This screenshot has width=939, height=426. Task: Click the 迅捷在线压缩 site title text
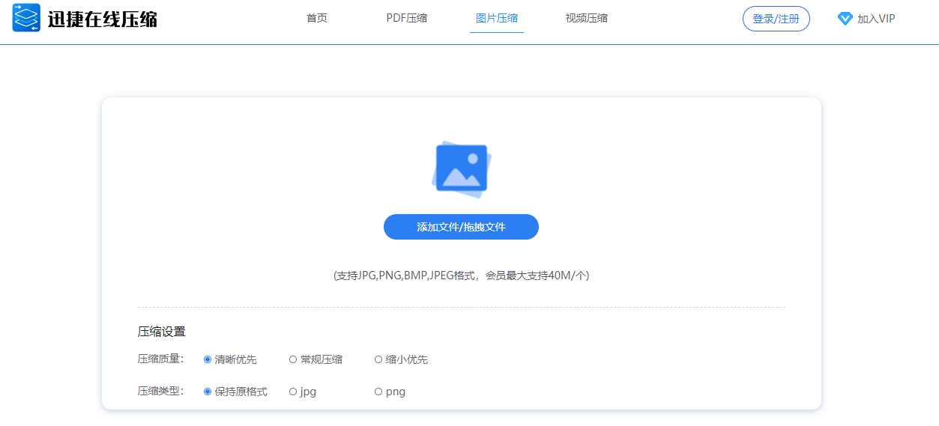pos(103,19)
